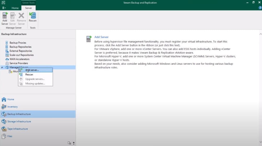262x146 pixels.
Task: Select WAN Accelerators in the tree
Action: (x=19, y=59)
